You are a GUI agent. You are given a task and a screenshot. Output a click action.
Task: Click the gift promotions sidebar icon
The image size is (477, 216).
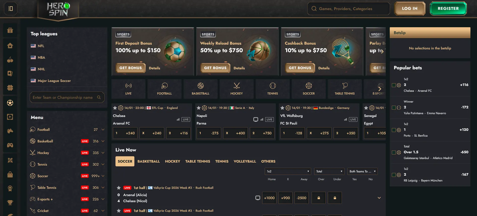pos(10,30)
